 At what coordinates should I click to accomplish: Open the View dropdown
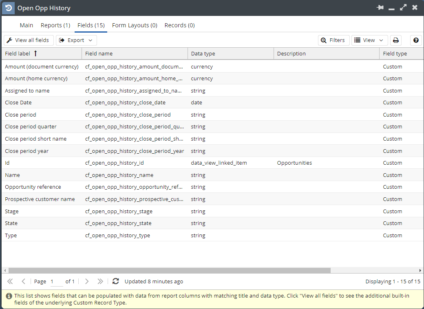tap(369, 40)
